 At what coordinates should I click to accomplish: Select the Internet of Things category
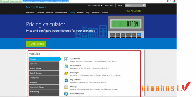pos(44,87)
